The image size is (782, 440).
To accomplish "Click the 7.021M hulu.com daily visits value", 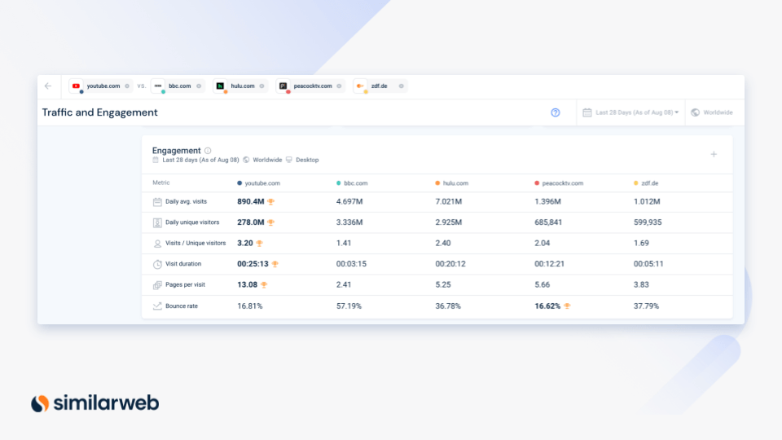I will 448,201.
